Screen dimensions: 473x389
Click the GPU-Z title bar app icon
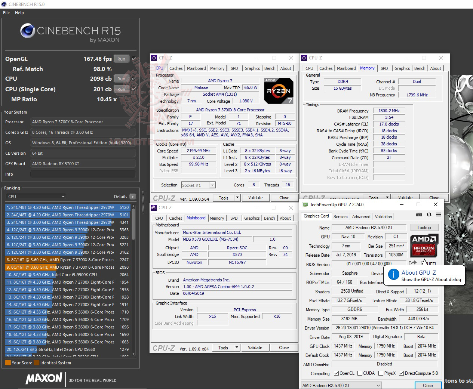305,204
